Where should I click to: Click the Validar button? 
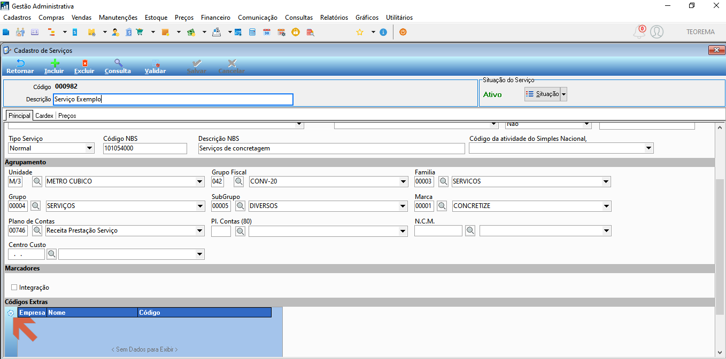point(155,67)
